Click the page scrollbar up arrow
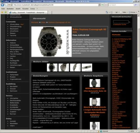Image resolution: width=140 pixels, height=133 pixels. (138, 15)
